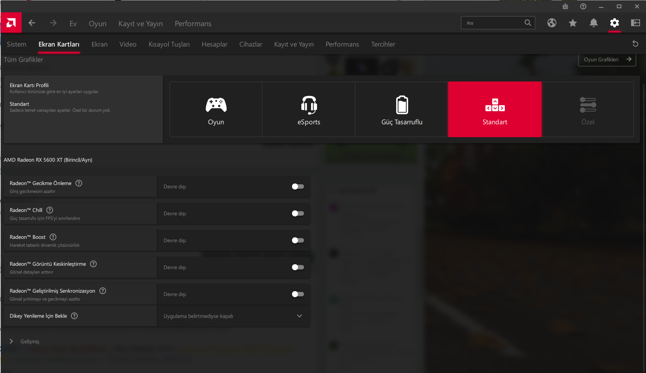Image resolution: width=646 pixels, height=373 pixels.
Task: Select the eSports headset profile
Action: [309, 110]
